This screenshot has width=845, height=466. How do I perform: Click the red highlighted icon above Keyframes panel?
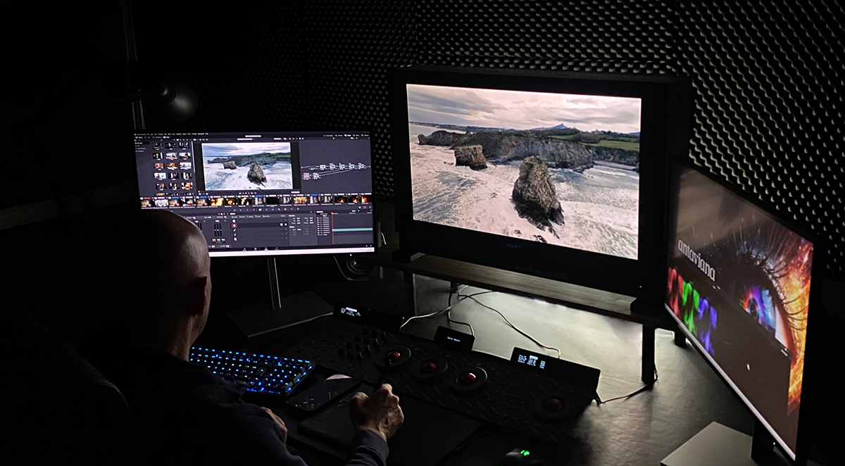tap(365, 207)
